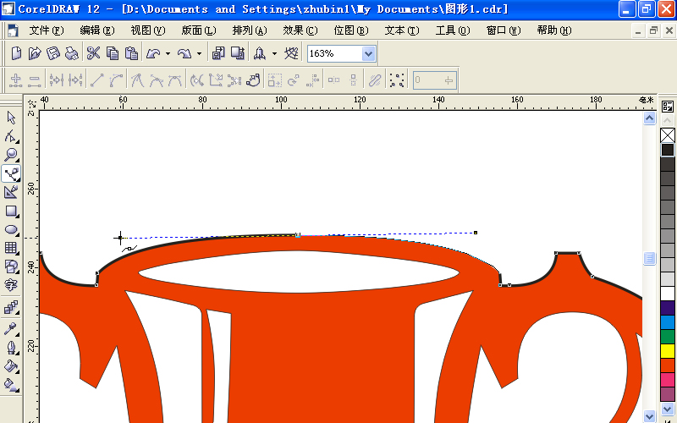Open the application launcher dropdown arrow

(274, 53)
